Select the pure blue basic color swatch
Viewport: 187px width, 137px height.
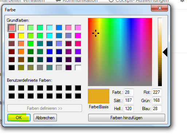(x=50, y=52)
